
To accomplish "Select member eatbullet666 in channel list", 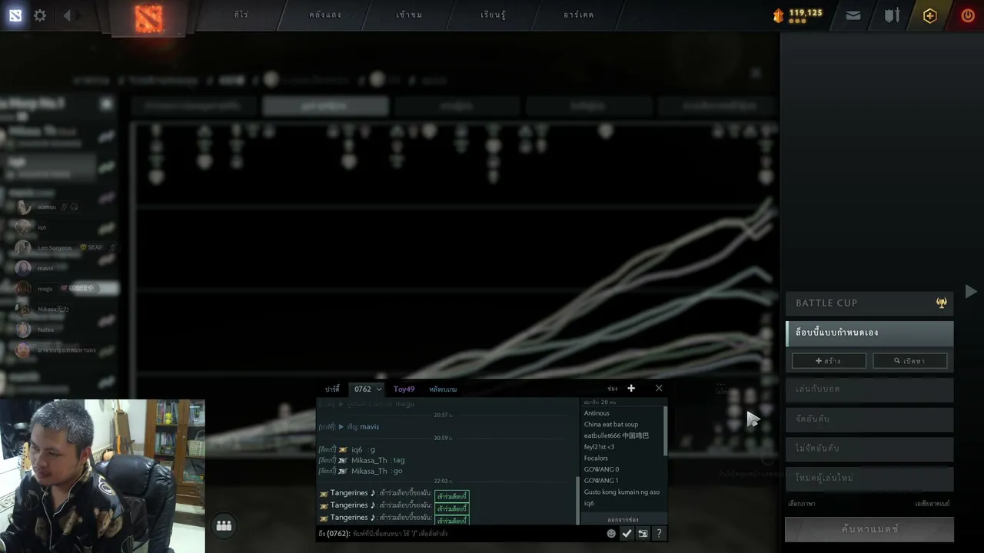I will point(617,435).
